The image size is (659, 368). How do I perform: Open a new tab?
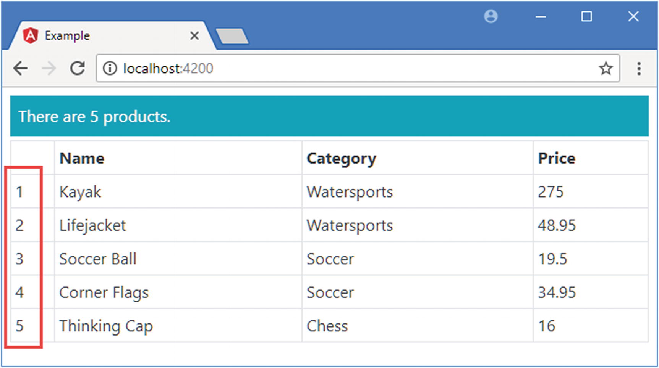coord(232,37)
